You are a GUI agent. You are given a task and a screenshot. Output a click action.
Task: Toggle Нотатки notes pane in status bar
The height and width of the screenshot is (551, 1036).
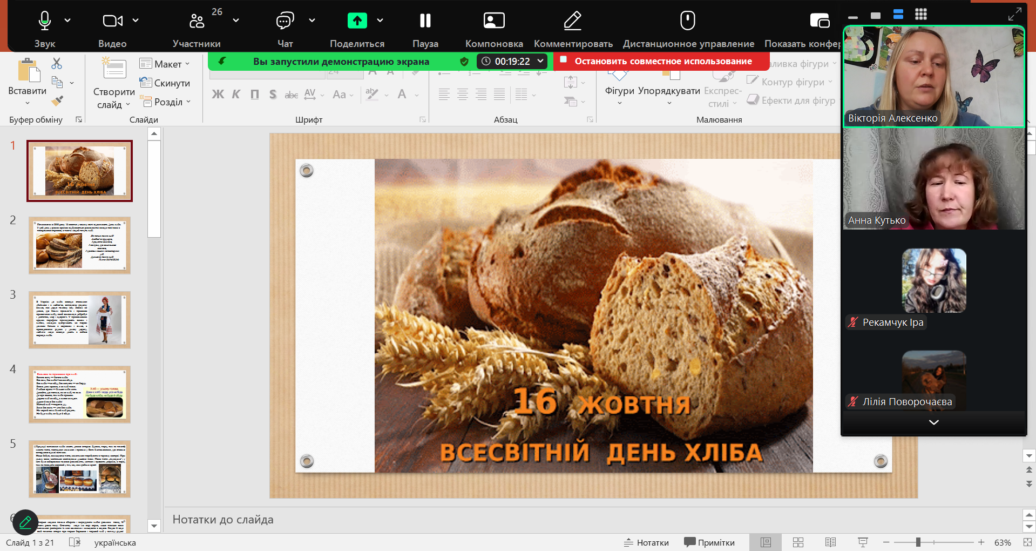tap(646, 542)
